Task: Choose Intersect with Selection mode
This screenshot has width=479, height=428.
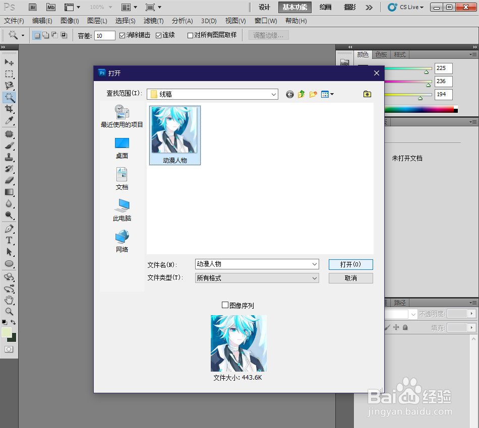Action: 64,35
